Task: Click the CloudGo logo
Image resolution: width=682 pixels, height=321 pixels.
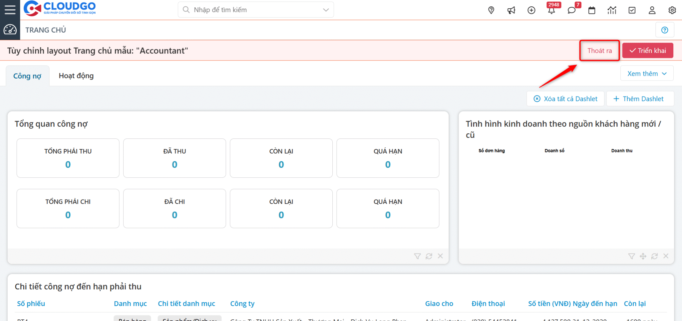Action: [x=60, y=8]
